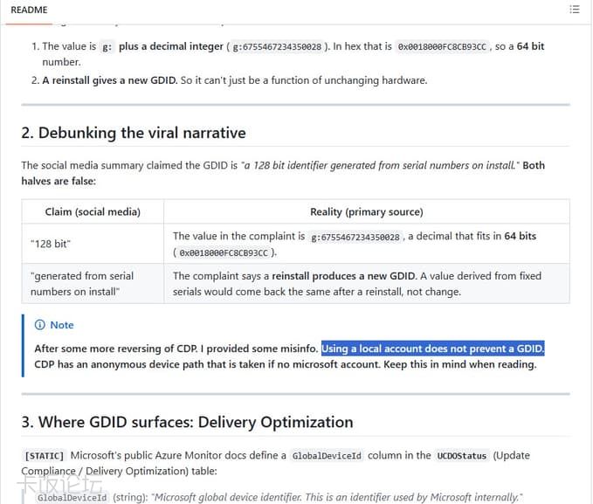Click the 'Where GDID surfaces: Delivery Optimization' heading
The width and height of the screenshot is (593, 504).
point(187,422)
